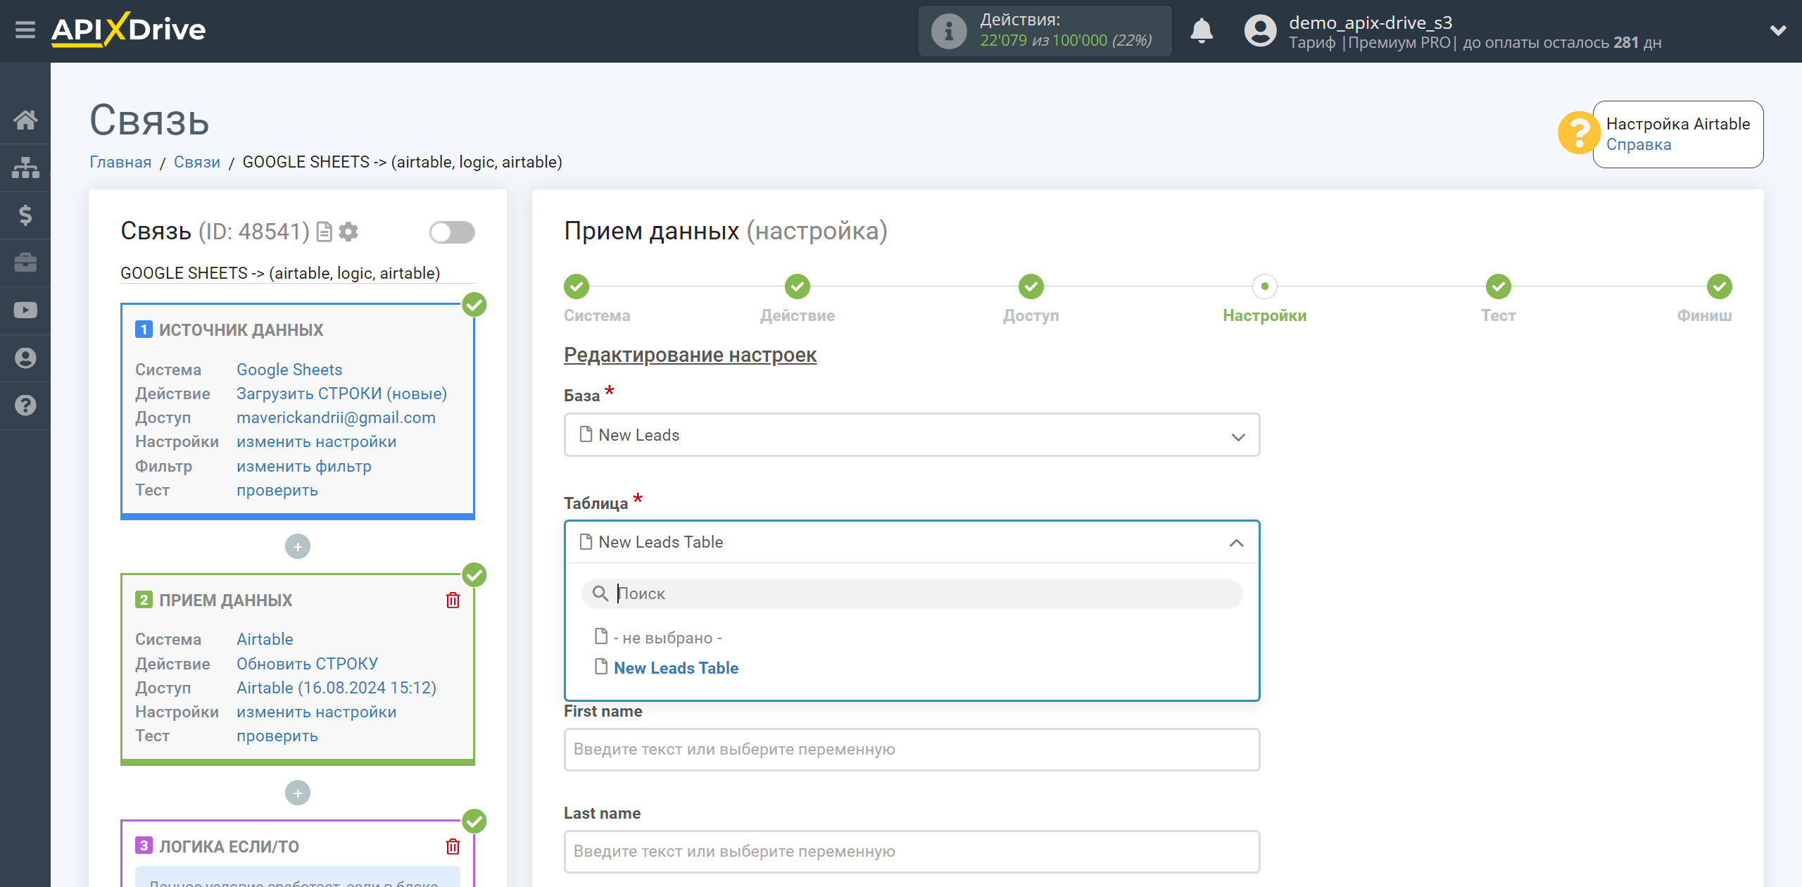The height and width of the screenshot is (887, 1802).
Task: Click изменить фильтр in the source block
Action: click(x=304, y=466)
